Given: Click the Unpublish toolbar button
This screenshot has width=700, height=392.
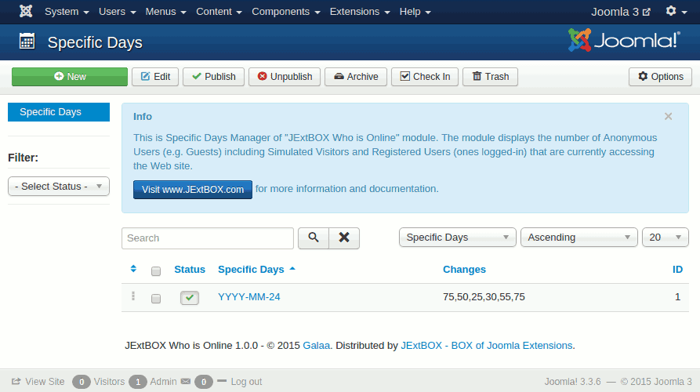Looking at the screenshot, I should pyautogui.click(x=285, y=77).
